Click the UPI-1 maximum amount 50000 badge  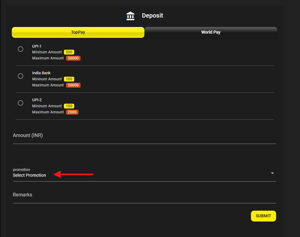73,58
